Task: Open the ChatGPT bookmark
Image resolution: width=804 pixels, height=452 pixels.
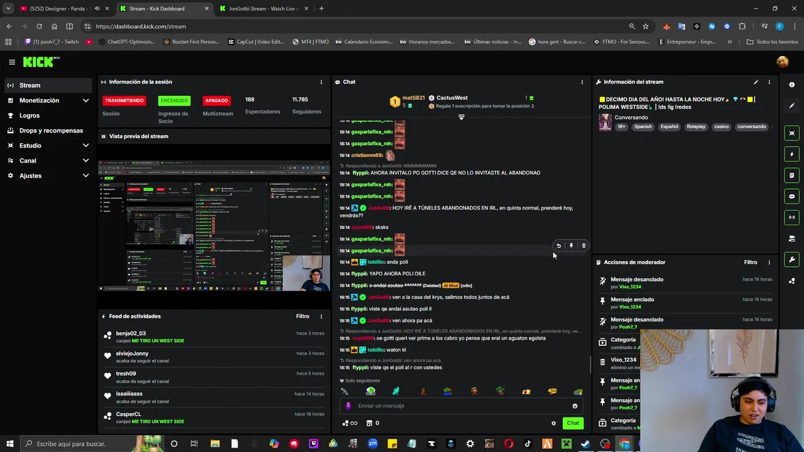Action: click(x=126, y=42)
